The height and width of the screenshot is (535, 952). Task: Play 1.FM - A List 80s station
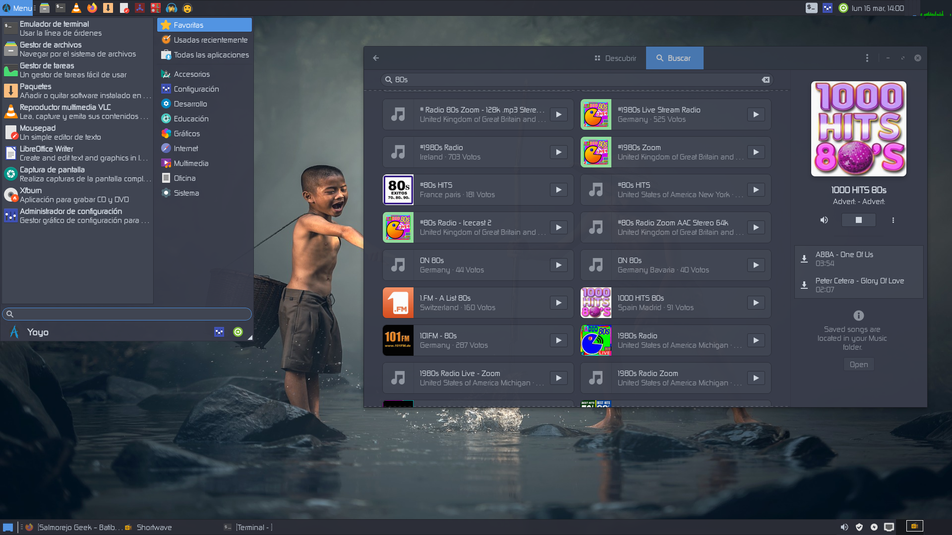pyautogui.click(x=558, y=303)
